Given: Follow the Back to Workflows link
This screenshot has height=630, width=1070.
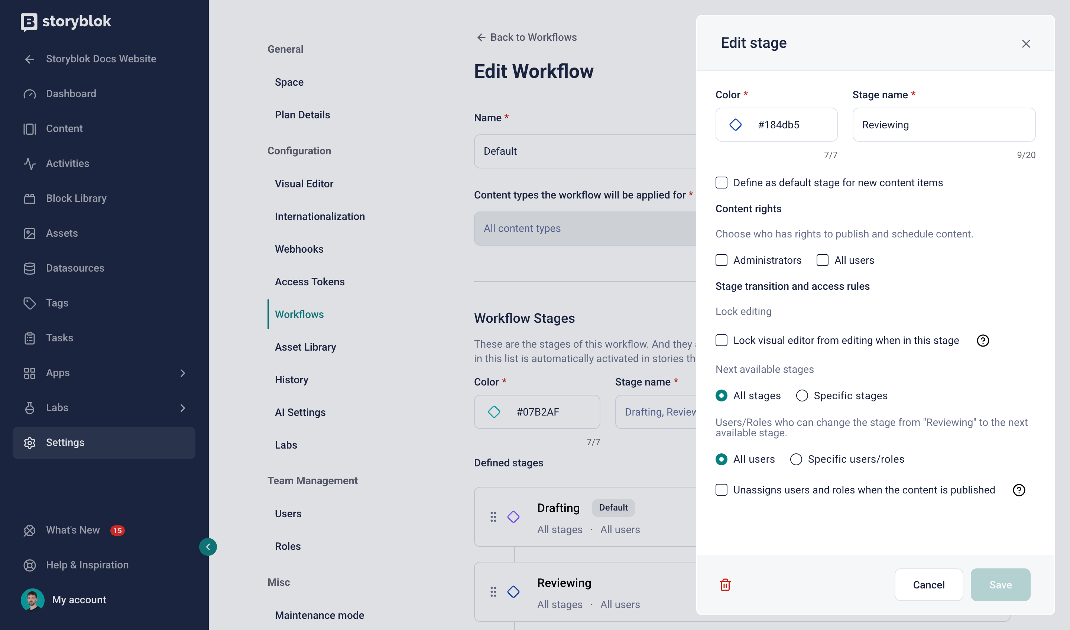Looking at the screenshot, I should pyautogui.click(x=526, y=37).
